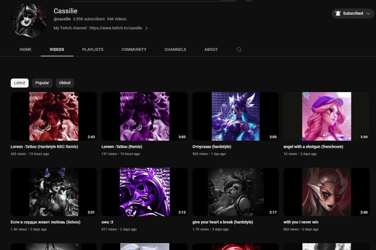Click title Loreen -Tattoo (Remix)
The width and height of the screenshot is (376, 250).
pos(122,147)
